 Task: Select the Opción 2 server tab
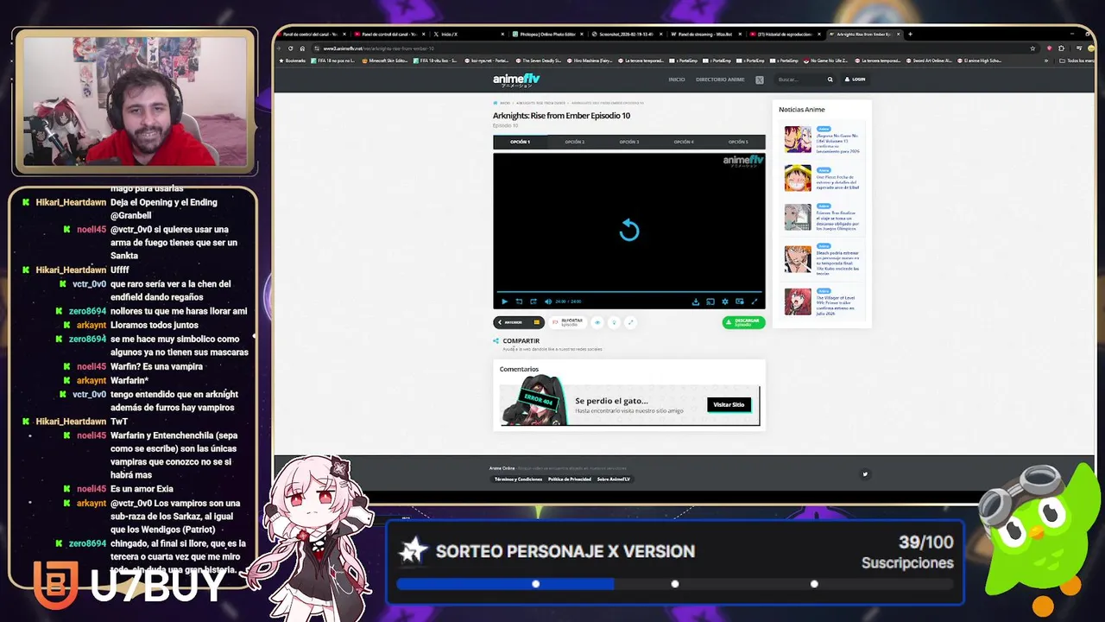tap(574, 142)
